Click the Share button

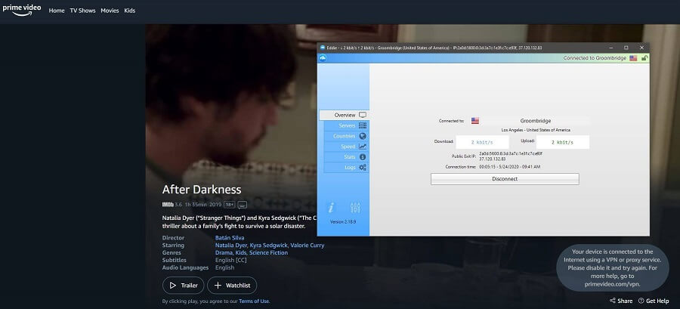pos(621,301)
